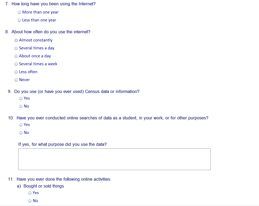Answer No to using Census data
Screen dimensions: 259x206
[21, 106]
